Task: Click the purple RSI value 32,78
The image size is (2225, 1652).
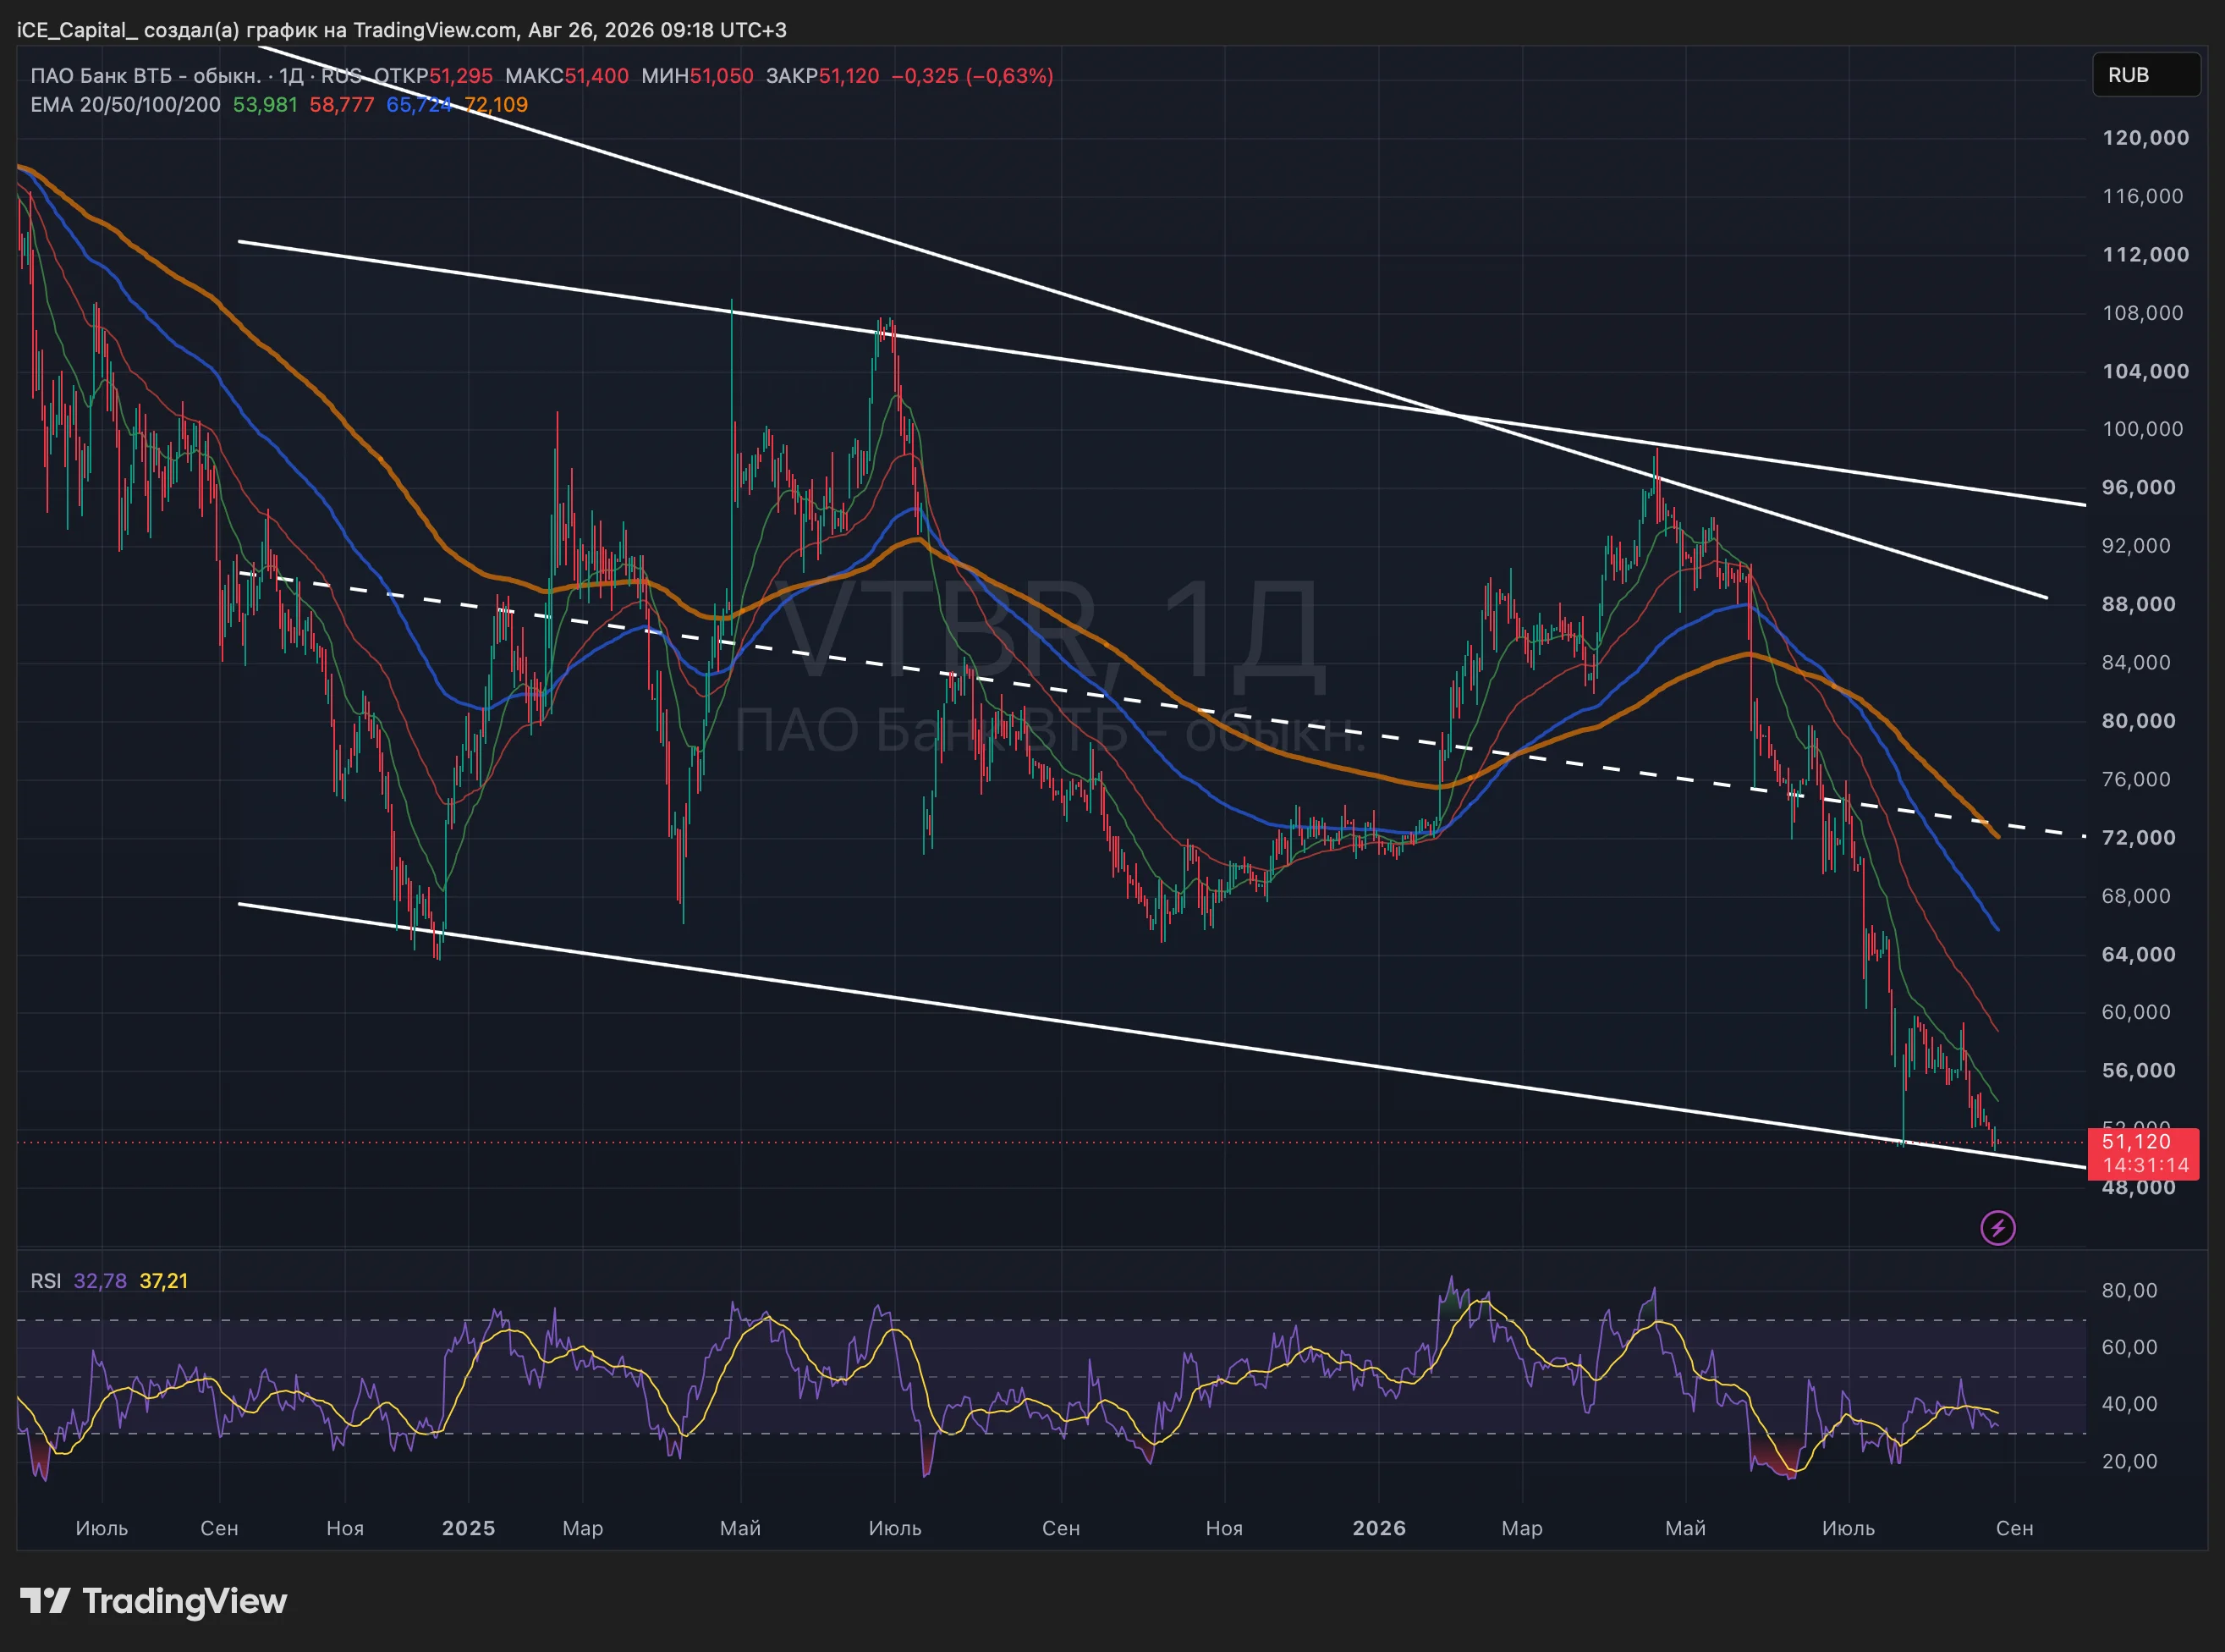Action: pos(100,1281)
